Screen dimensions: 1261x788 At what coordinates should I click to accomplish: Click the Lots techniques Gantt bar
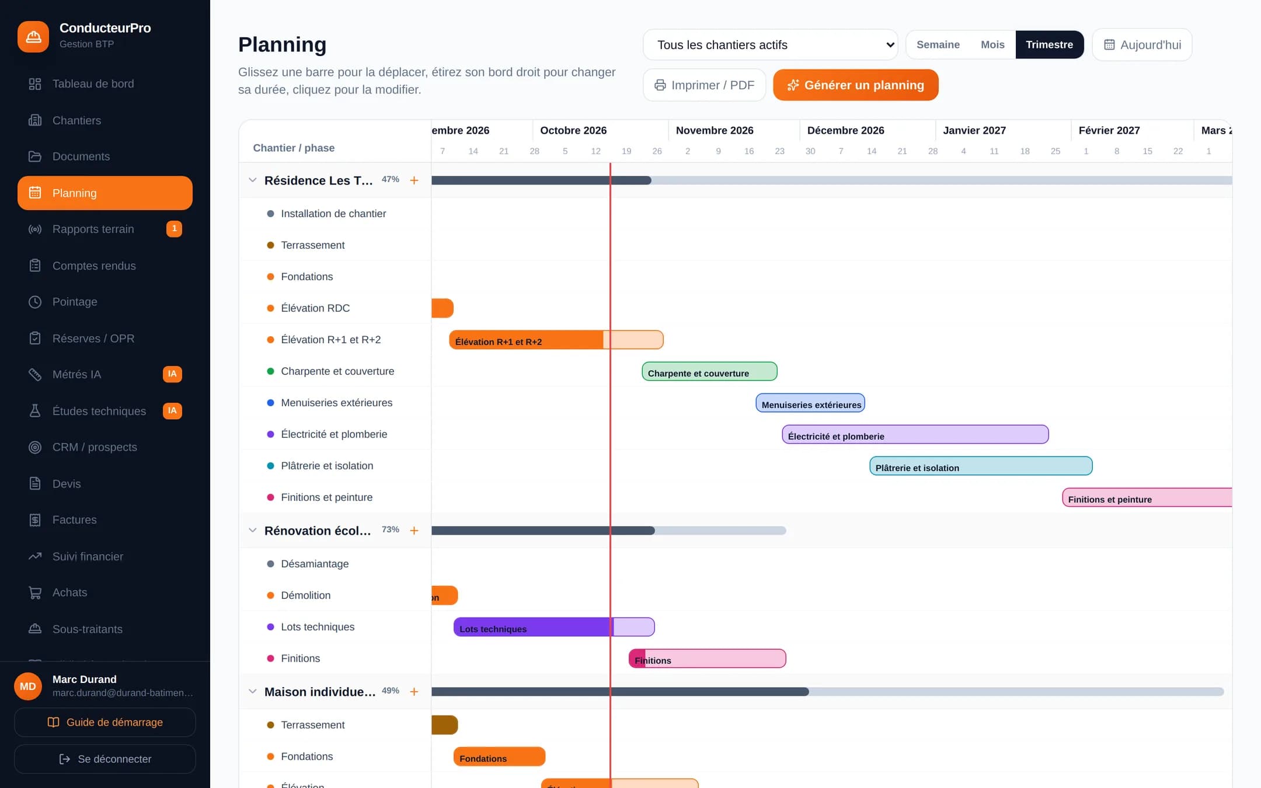coord(554,627)
